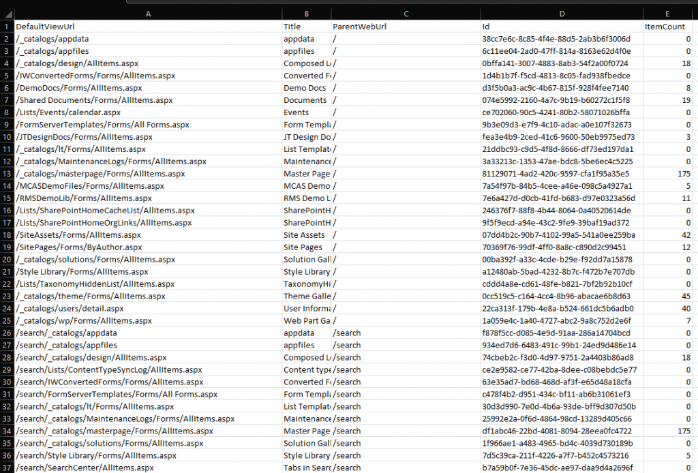The width and height of the screenshot is (698, 473).
Task: Select row 14 by its row number
Action: tap(6, 185)
